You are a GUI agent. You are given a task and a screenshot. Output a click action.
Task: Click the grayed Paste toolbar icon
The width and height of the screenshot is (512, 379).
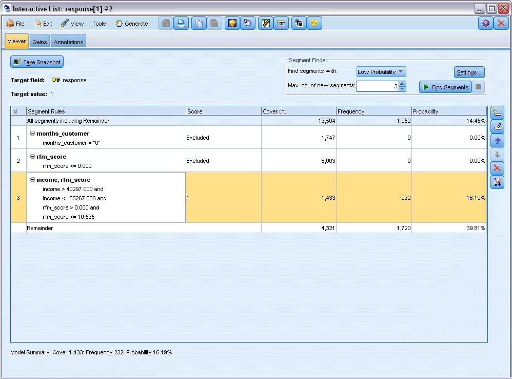click(214, 23)
